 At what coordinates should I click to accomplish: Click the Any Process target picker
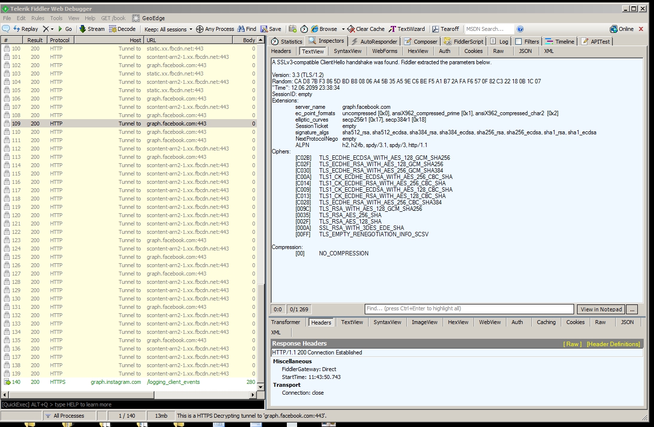(215, 29)
